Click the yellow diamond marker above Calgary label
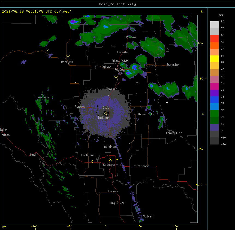The height and width of the screenshot is (230, 235). [110, 161]
